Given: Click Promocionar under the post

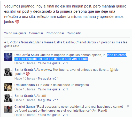Looking at the screenshot, I should [x=55, y=33].
